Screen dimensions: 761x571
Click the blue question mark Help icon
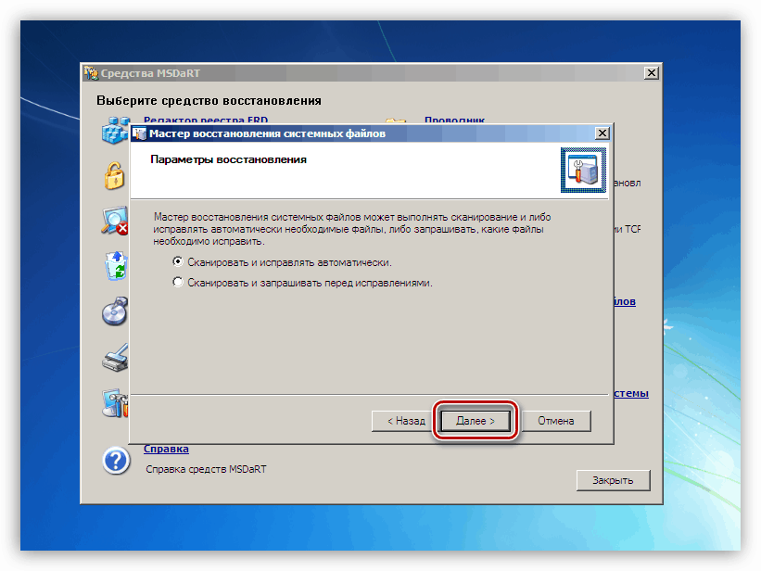[x=117, y=461]
